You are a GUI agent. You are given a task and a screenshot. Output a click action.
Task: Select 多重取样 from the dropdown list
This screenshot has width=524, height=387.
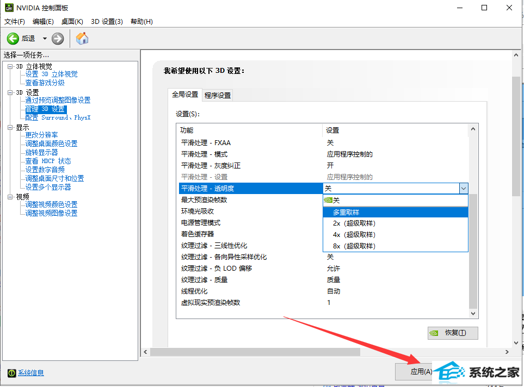pyautogui.click(x=346, y=212)
